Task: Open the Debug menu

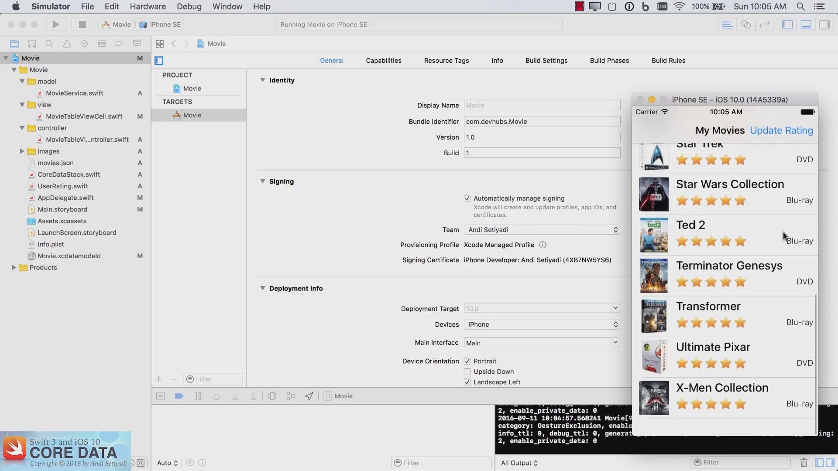Action: pyautogui.click(x=189, y=7)
